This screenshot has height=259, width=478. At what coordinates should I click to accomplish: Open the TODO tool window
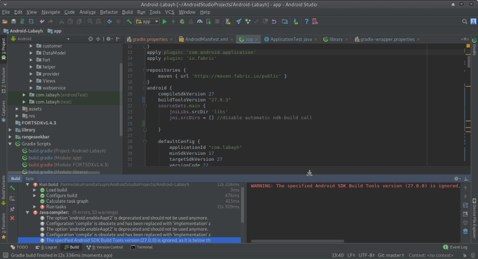(19, 248)
